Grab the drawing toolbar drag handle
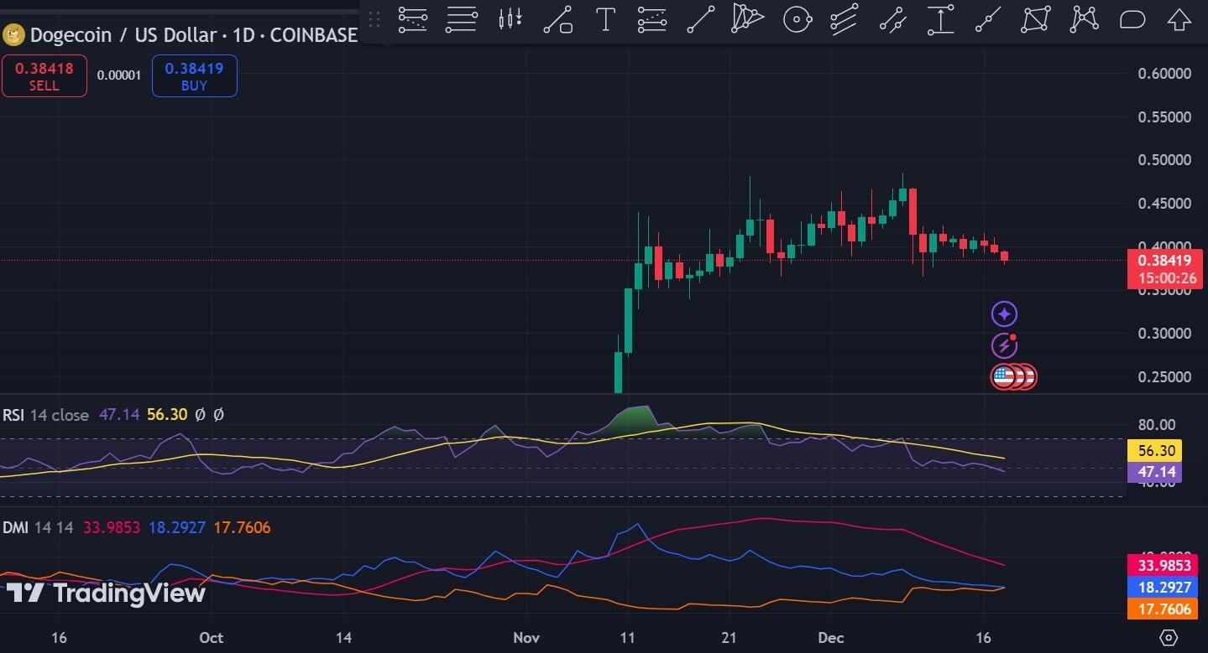The width and height of the screenshot is (1208, 653). pos(374,18)
